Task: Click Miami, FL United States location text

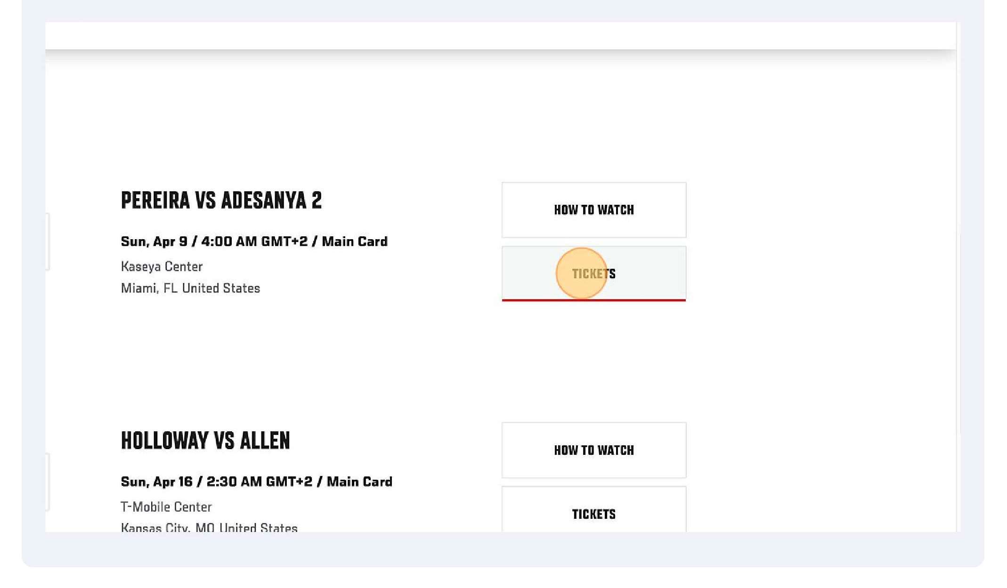Action: point(191,288)
